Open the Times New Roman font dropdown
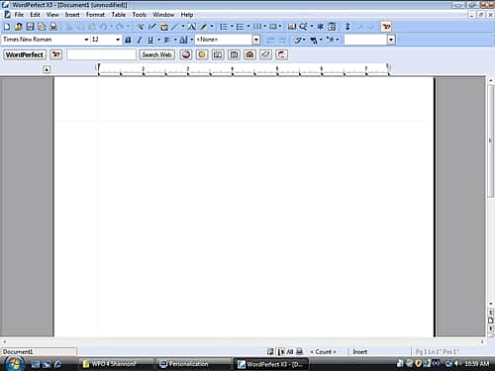 [86, 40]
